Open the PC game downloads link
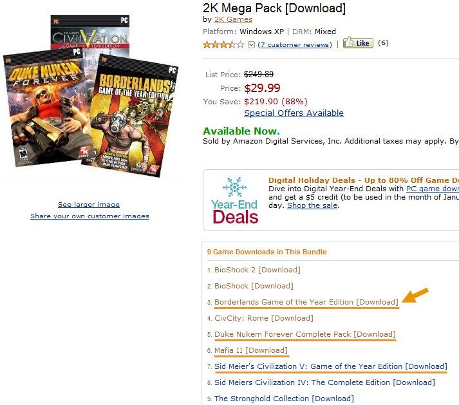The image size is (459, 405). pyautogui.click(x=433, y=189)
